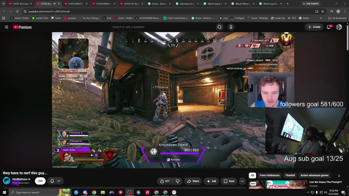Screen dimensions: 349x196
Task: Open a new browser tab
Action: (288, 4)
